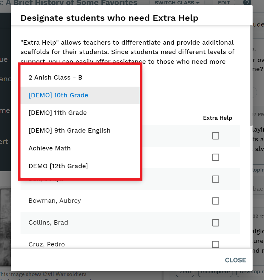This screenshot has height=280, width=264.
Task: Click the Bowman, Aubrey student row
Action: pyautogui.click(x=130, y=201)
